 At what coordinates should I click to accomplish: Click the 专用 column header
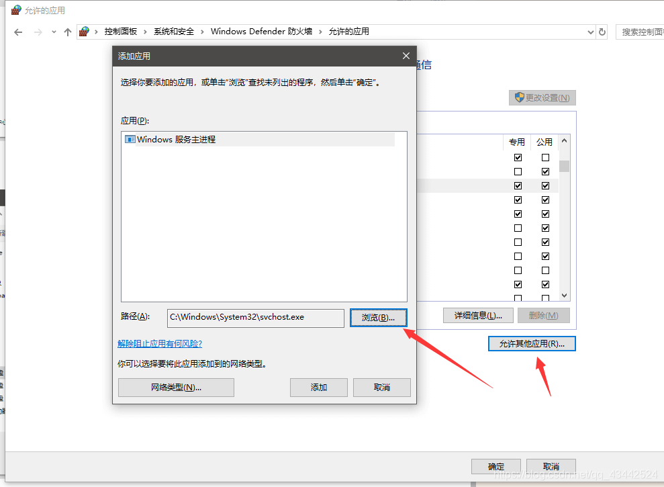click(517, 142)
